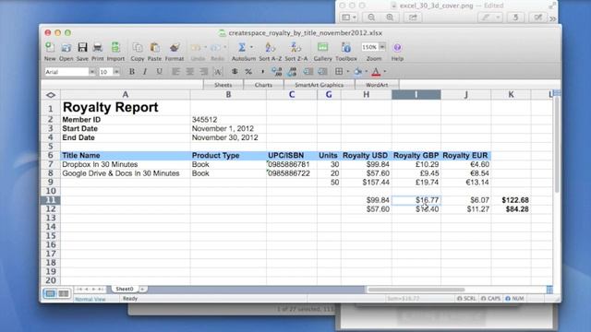Select column A header
The height and width of the screenshot is (332, 591).
(126, 94)
